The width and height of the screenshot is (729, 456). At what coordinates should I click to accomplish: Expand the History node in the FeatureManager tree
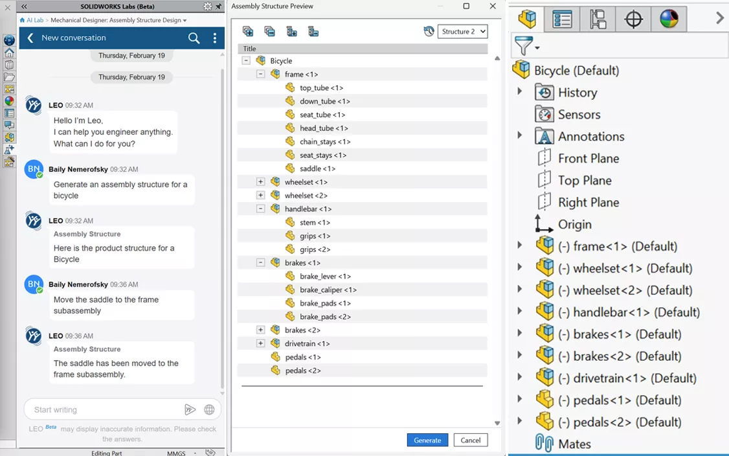(520, 92)
